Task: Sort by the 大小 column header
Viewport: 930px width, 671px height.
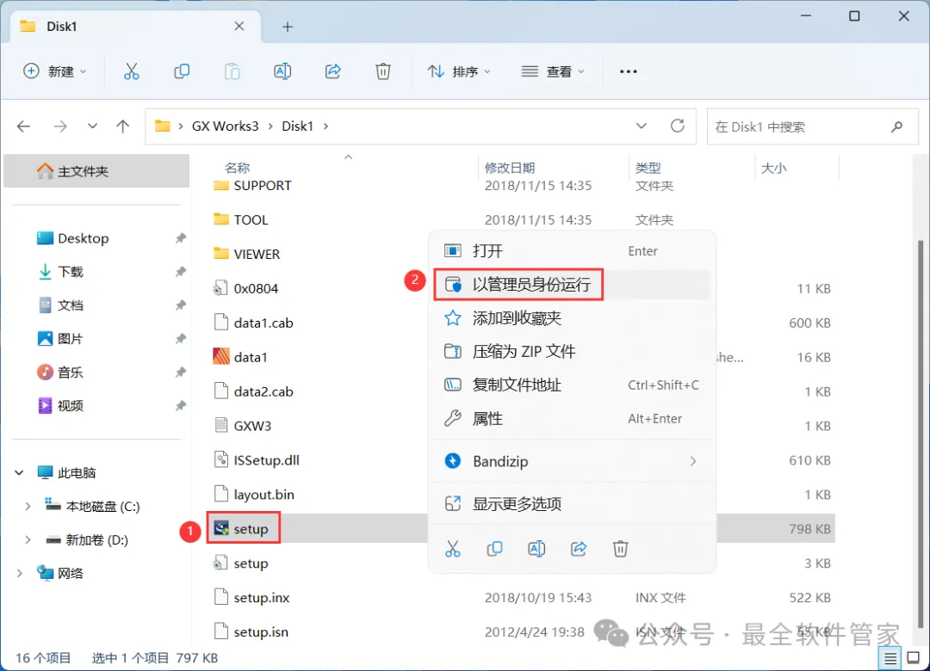Action: (773, 168)
